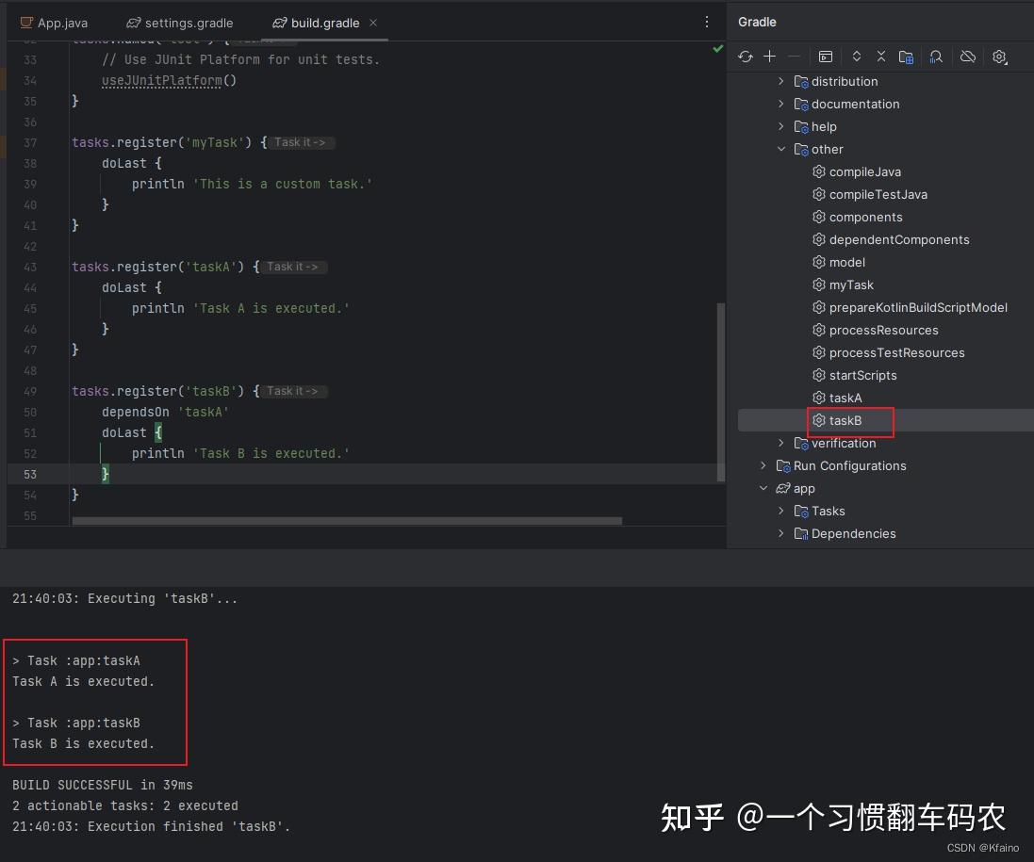This screenshot has height=862, width=1034.
Task: Unlink Gradle project with minus icon
Action: pos(795,57)
